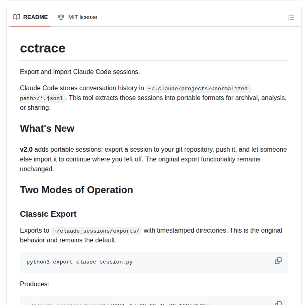308x305 pixels.
Task: Click the license scale icon
Action: pyautogui.click(x=61, y=17)
